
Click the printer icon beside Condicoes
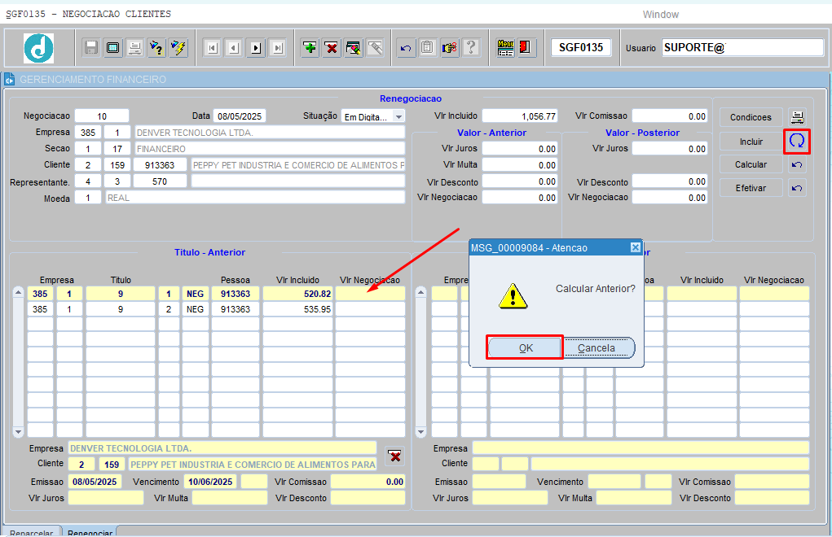pyautogui.click(x=797, y=117)
